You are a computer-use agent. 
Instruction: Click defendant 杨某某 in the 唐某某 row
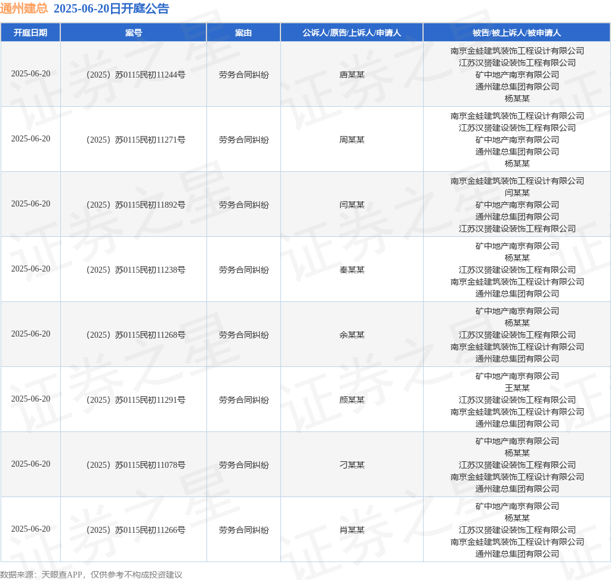(x=517, y=98)
